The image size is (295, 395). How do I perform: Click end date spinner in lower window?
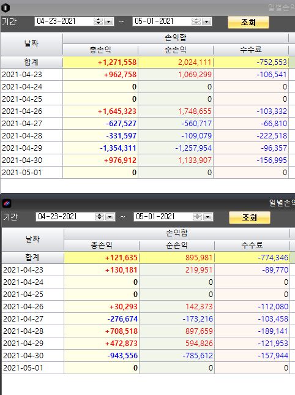pos(197,217)
